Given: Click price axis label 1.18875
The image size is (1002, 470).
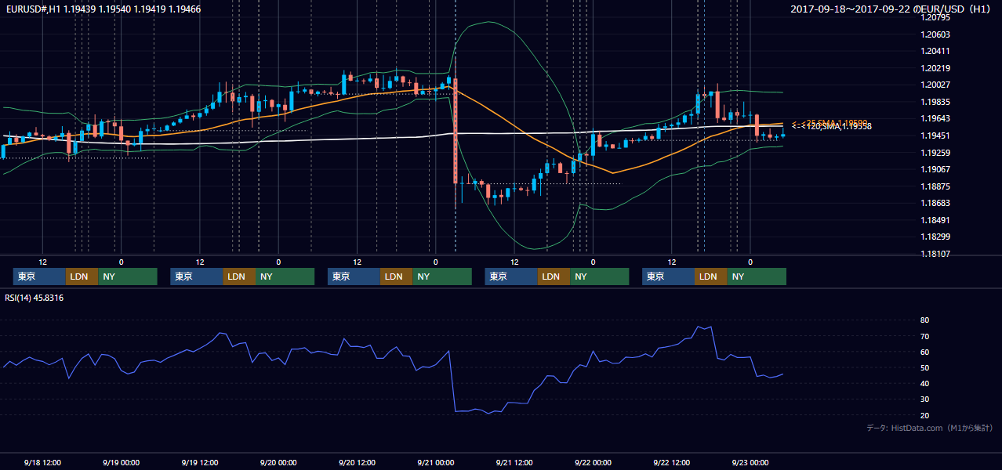Looking at the screenshot, I should point(936,186).
